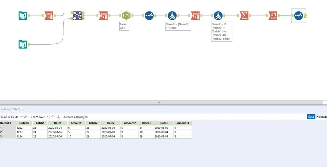The height and width of the screenshot is (167, 327).
Task: Select OrderID cell 1233
Action: 24,132
